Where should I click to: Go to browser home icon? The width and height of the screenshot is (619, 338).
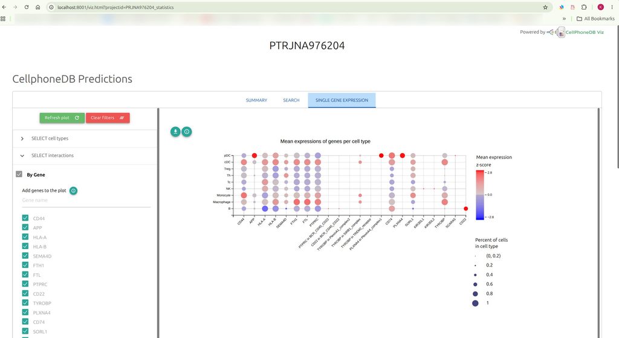point(38,7)
